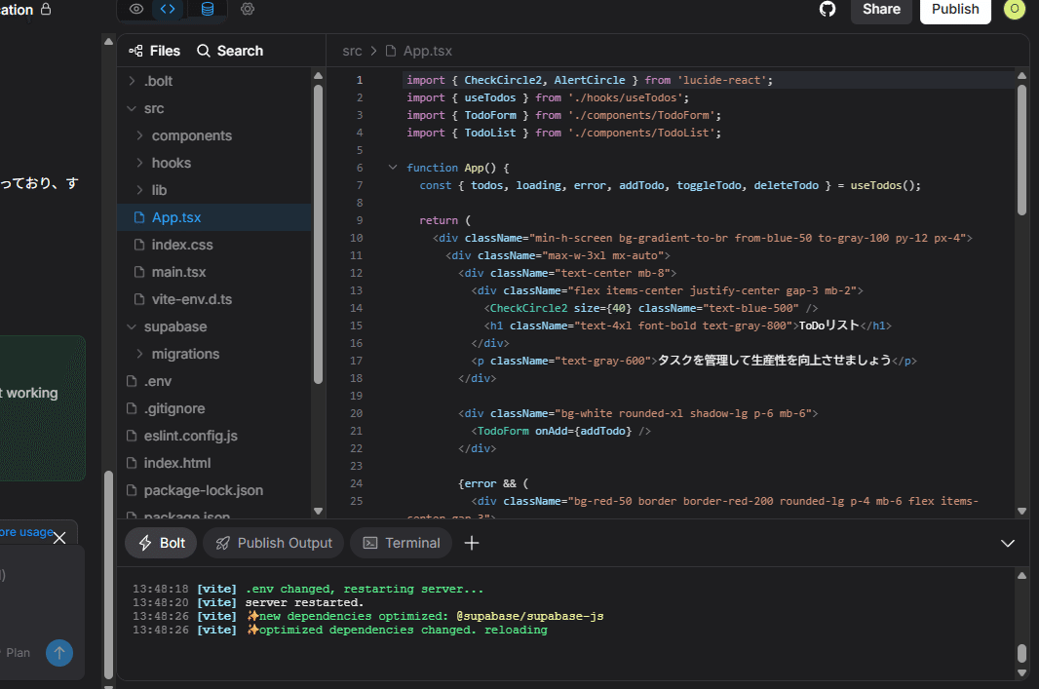Switch to the preview eye view
Viewport: 1039px width, 689px height.
(136, 9)
